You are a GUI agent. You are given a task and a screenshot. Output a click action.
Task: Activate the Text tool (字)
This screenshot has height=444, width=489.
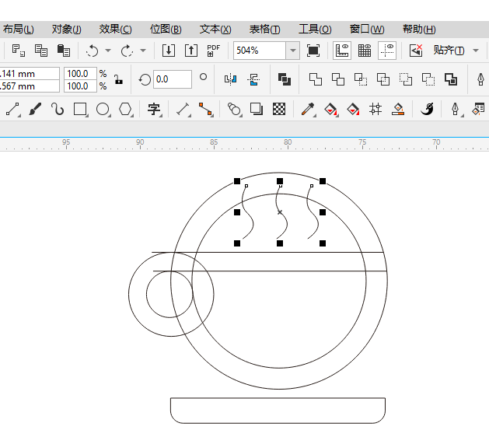(154, 109)
